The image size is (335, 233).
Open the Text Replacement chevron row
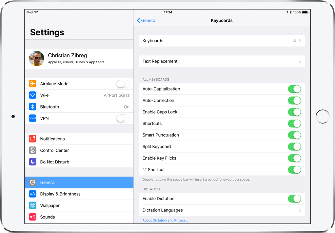(x=222, y=61)
